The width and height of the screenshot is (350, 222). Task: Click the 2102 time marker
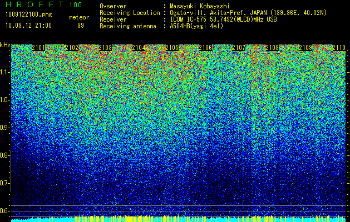(x=72, y=48)
